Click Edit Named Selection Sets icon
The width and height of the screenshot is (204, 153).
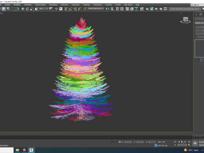click(x=85, y=9)
